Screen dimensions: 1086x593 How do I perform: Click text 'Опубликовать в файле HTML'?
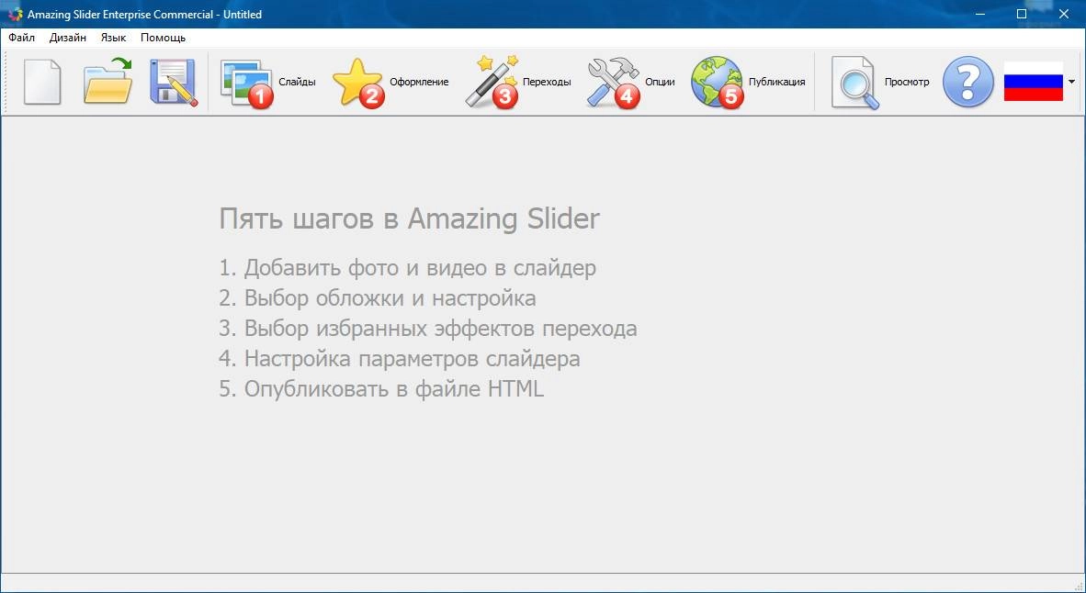(394, 389)
